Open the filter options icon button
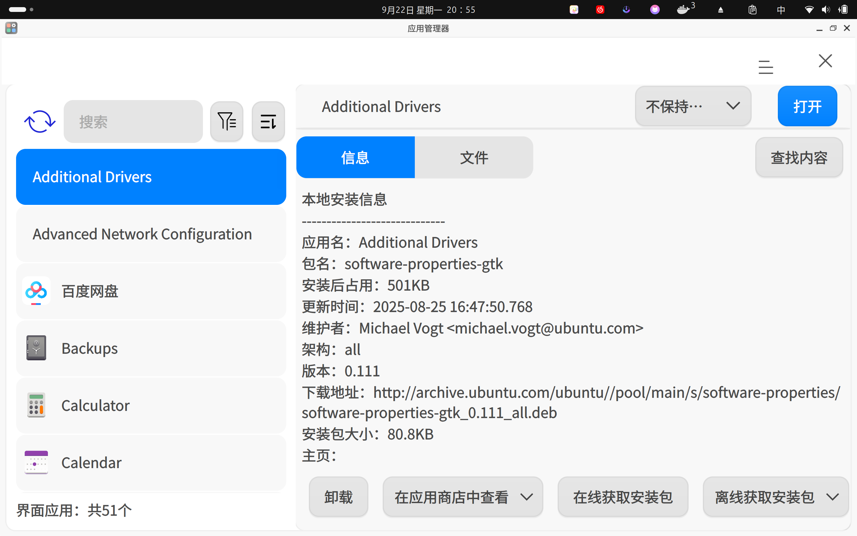857x536 pixels. click(227, 121)
